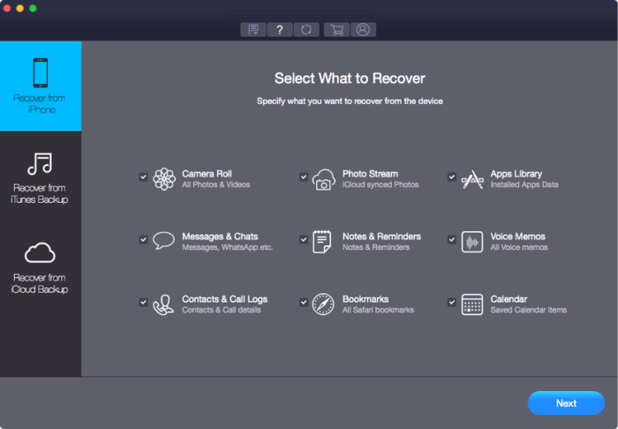The image size is (618, 429).
Task: Click 'All Safari bookmarks' description text
Action: (x=378, y=310)
